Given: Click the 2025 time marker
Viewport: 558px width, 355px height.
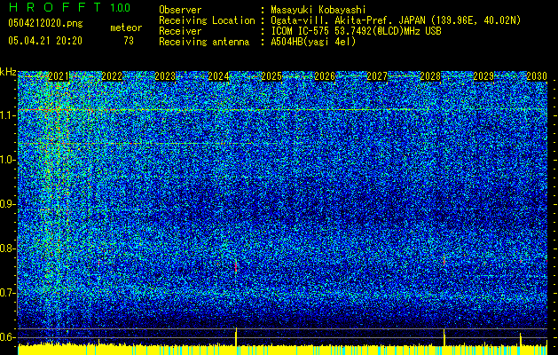Looking at the screenshot, I should (271, 76).
